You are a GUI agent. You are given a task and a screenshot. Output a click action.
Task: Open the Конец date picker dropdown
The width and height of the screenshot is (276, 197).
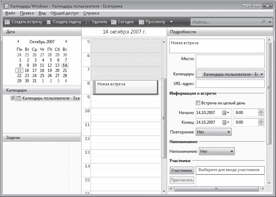click(226, 122)
